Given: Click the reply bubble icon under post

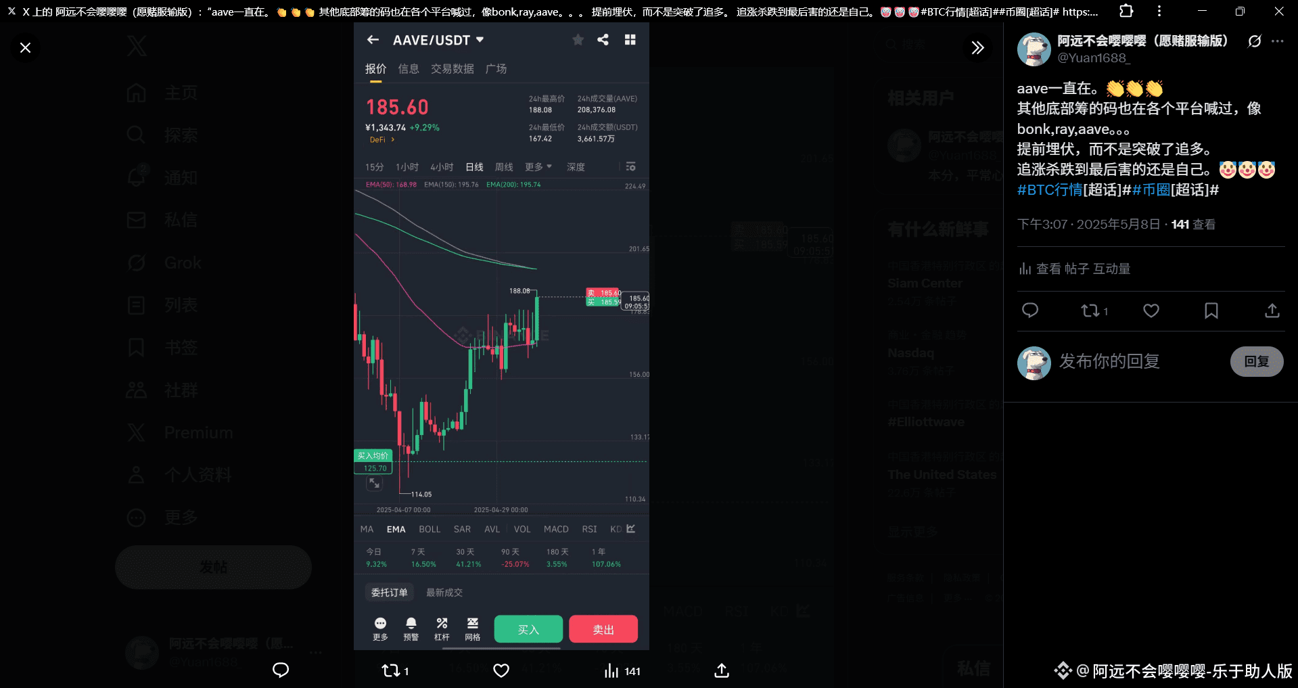Looking at the screenshot, I should [1030, 311].
